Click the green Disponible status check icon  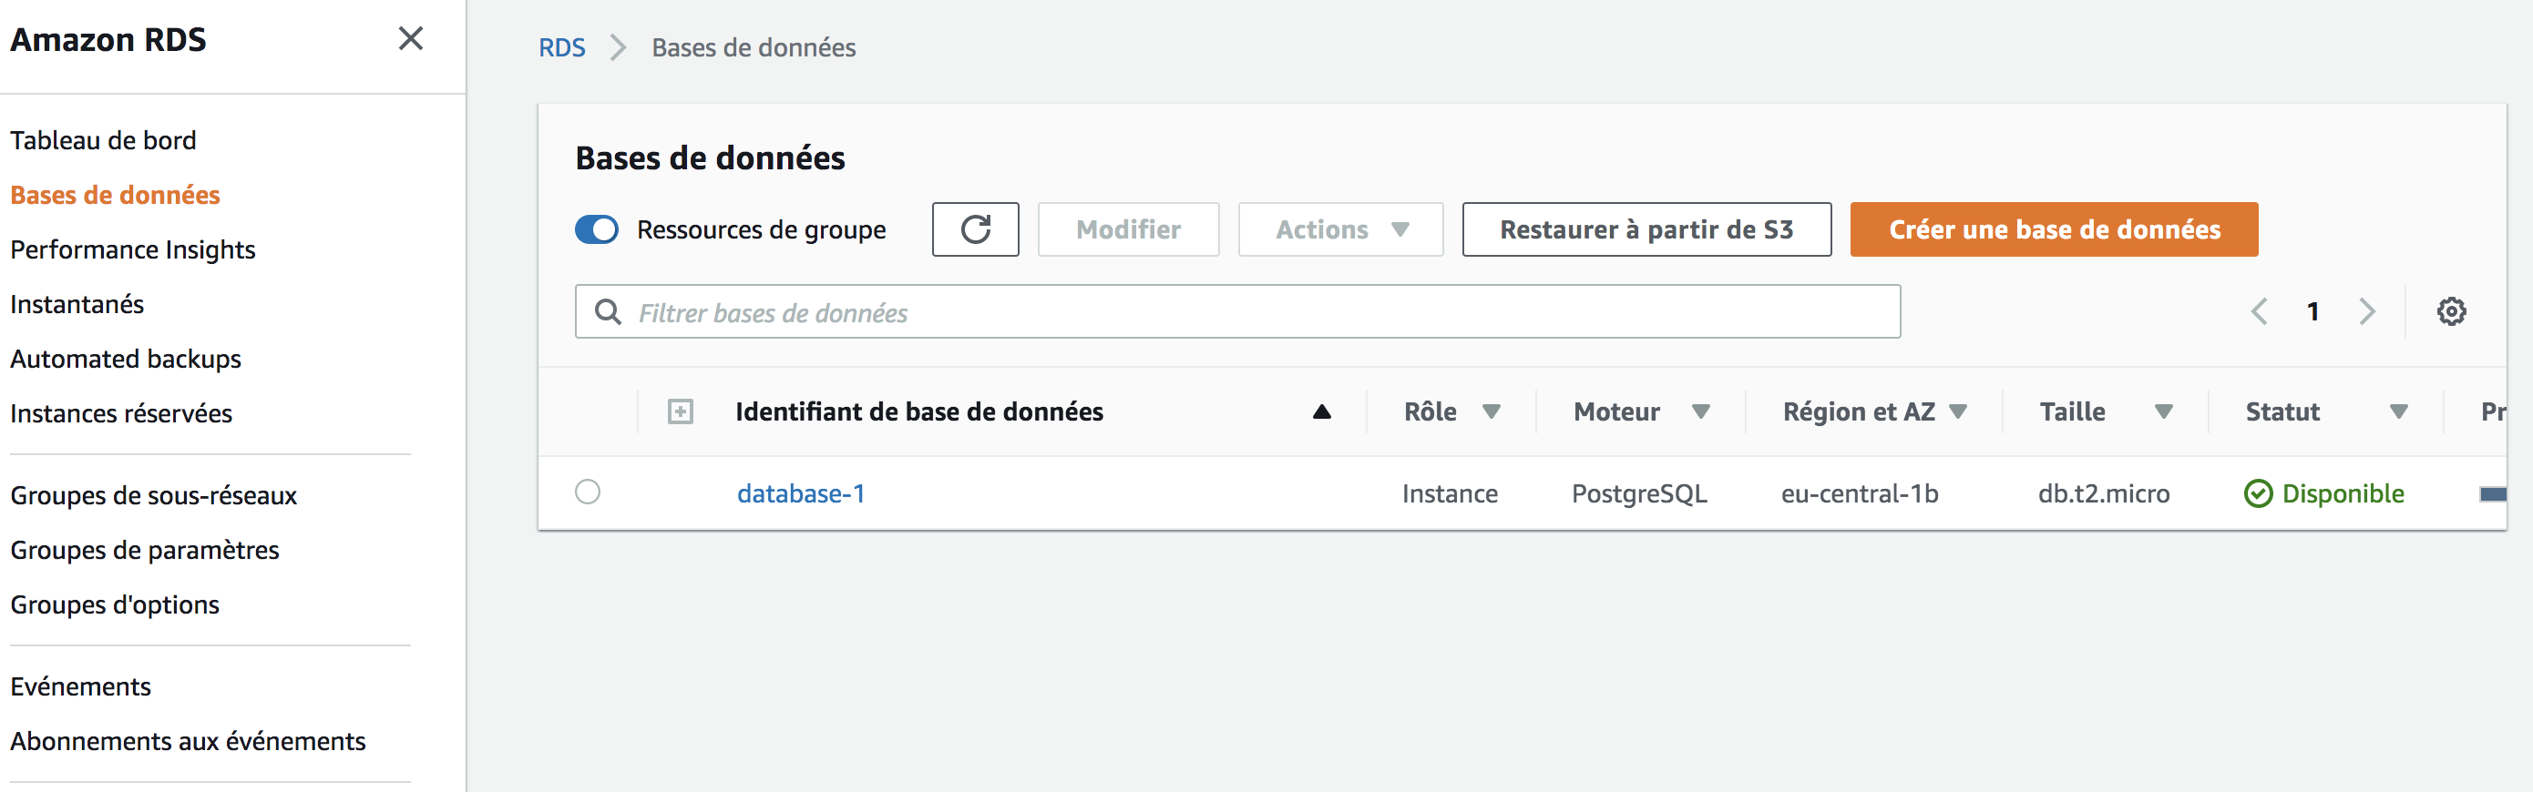2258,493
